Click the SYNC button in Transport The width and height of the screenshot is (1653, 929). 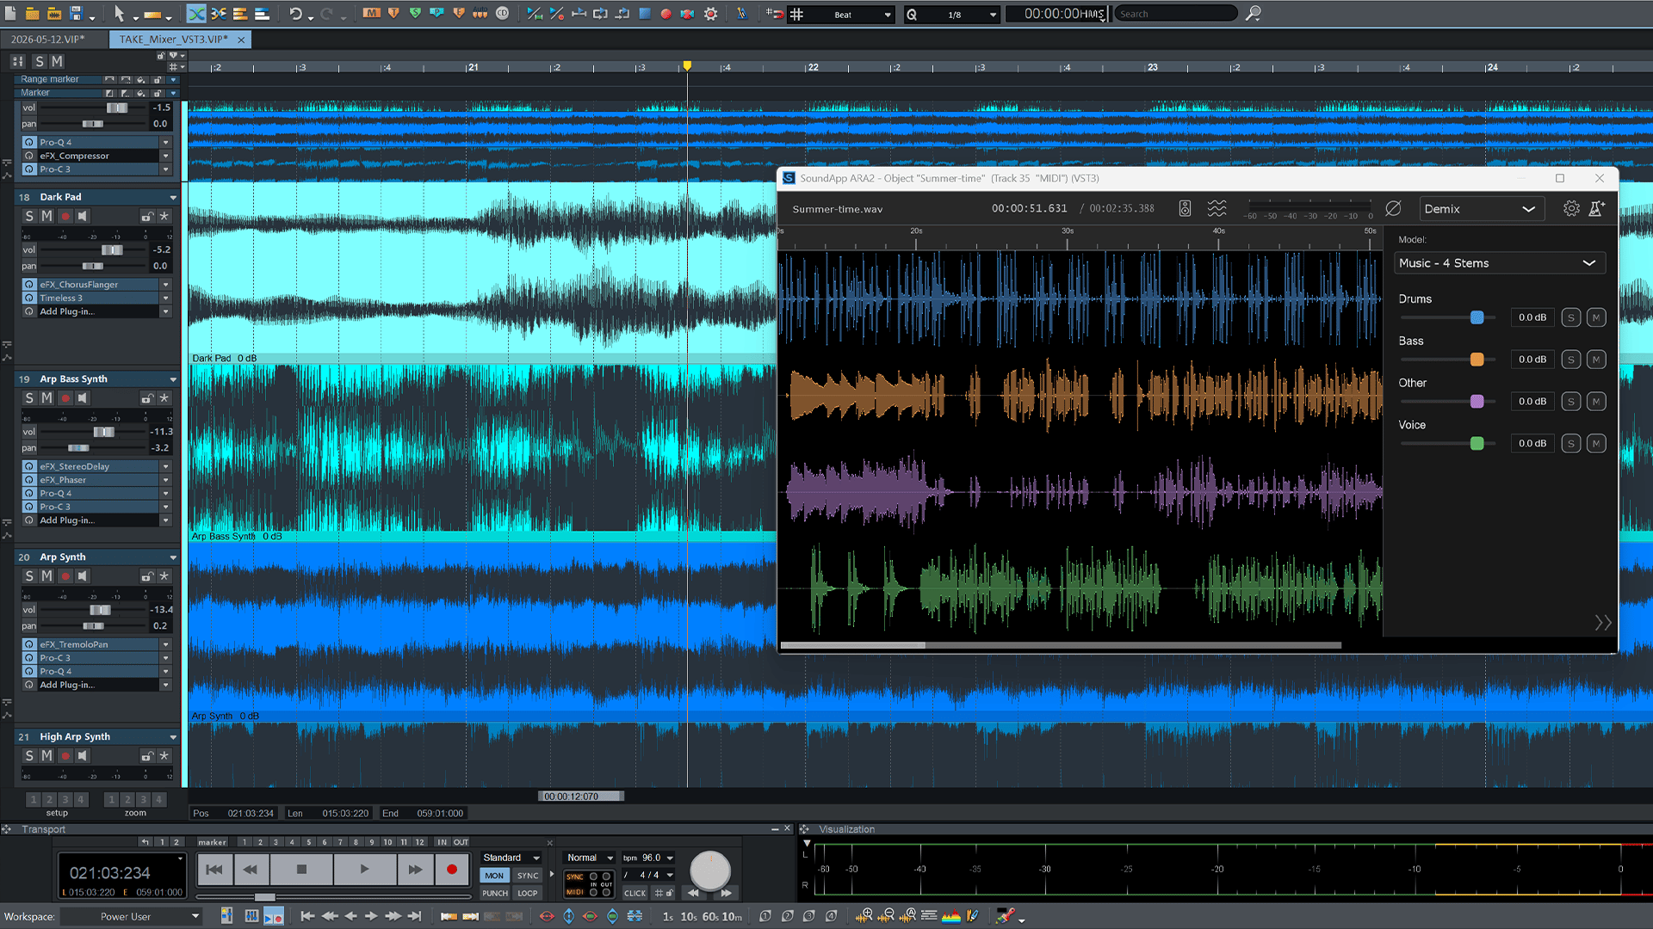tap(528, 876)
